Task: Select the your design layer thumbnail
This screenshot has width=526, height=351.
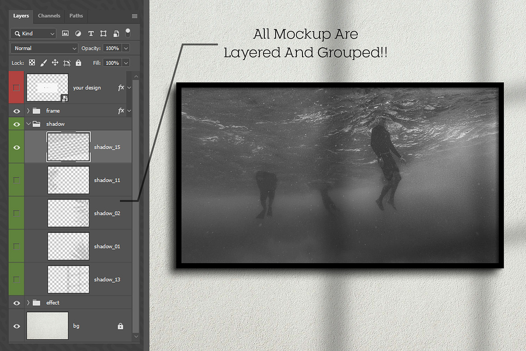Action: 47,88
